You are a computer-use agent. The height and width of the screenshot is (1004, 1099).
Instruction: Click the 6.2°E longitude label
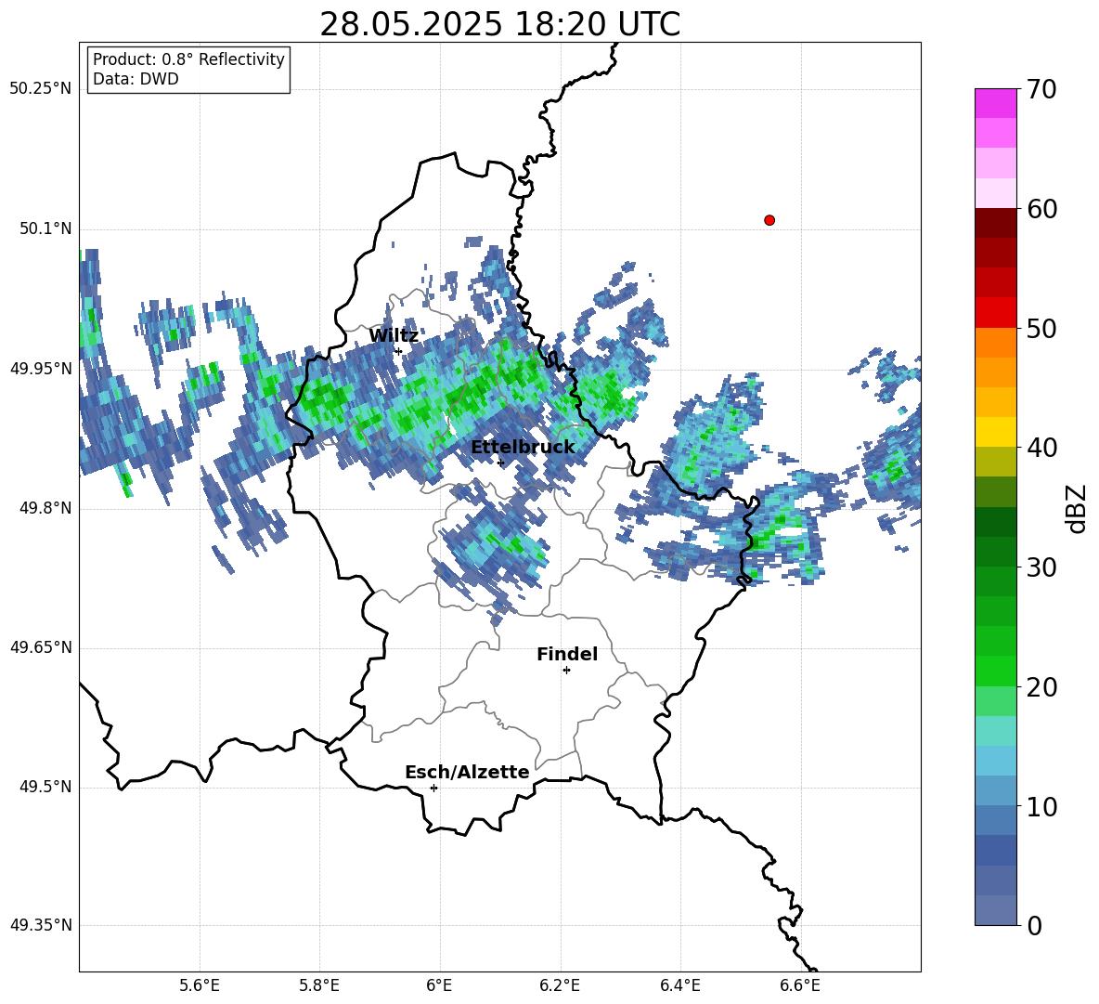[560, 985]
